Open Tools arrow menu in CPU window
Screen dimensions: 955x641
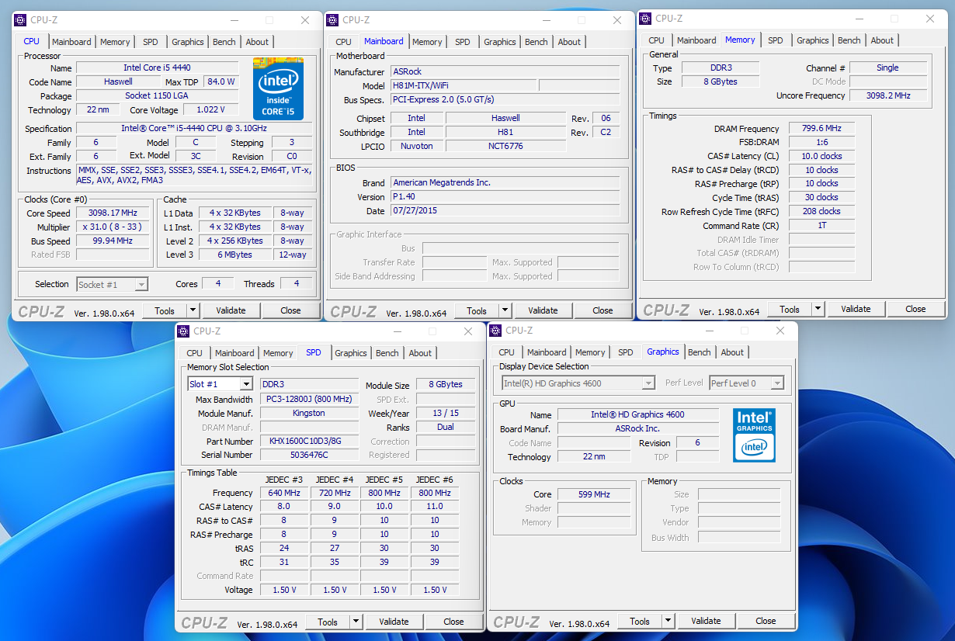(193, 310)
